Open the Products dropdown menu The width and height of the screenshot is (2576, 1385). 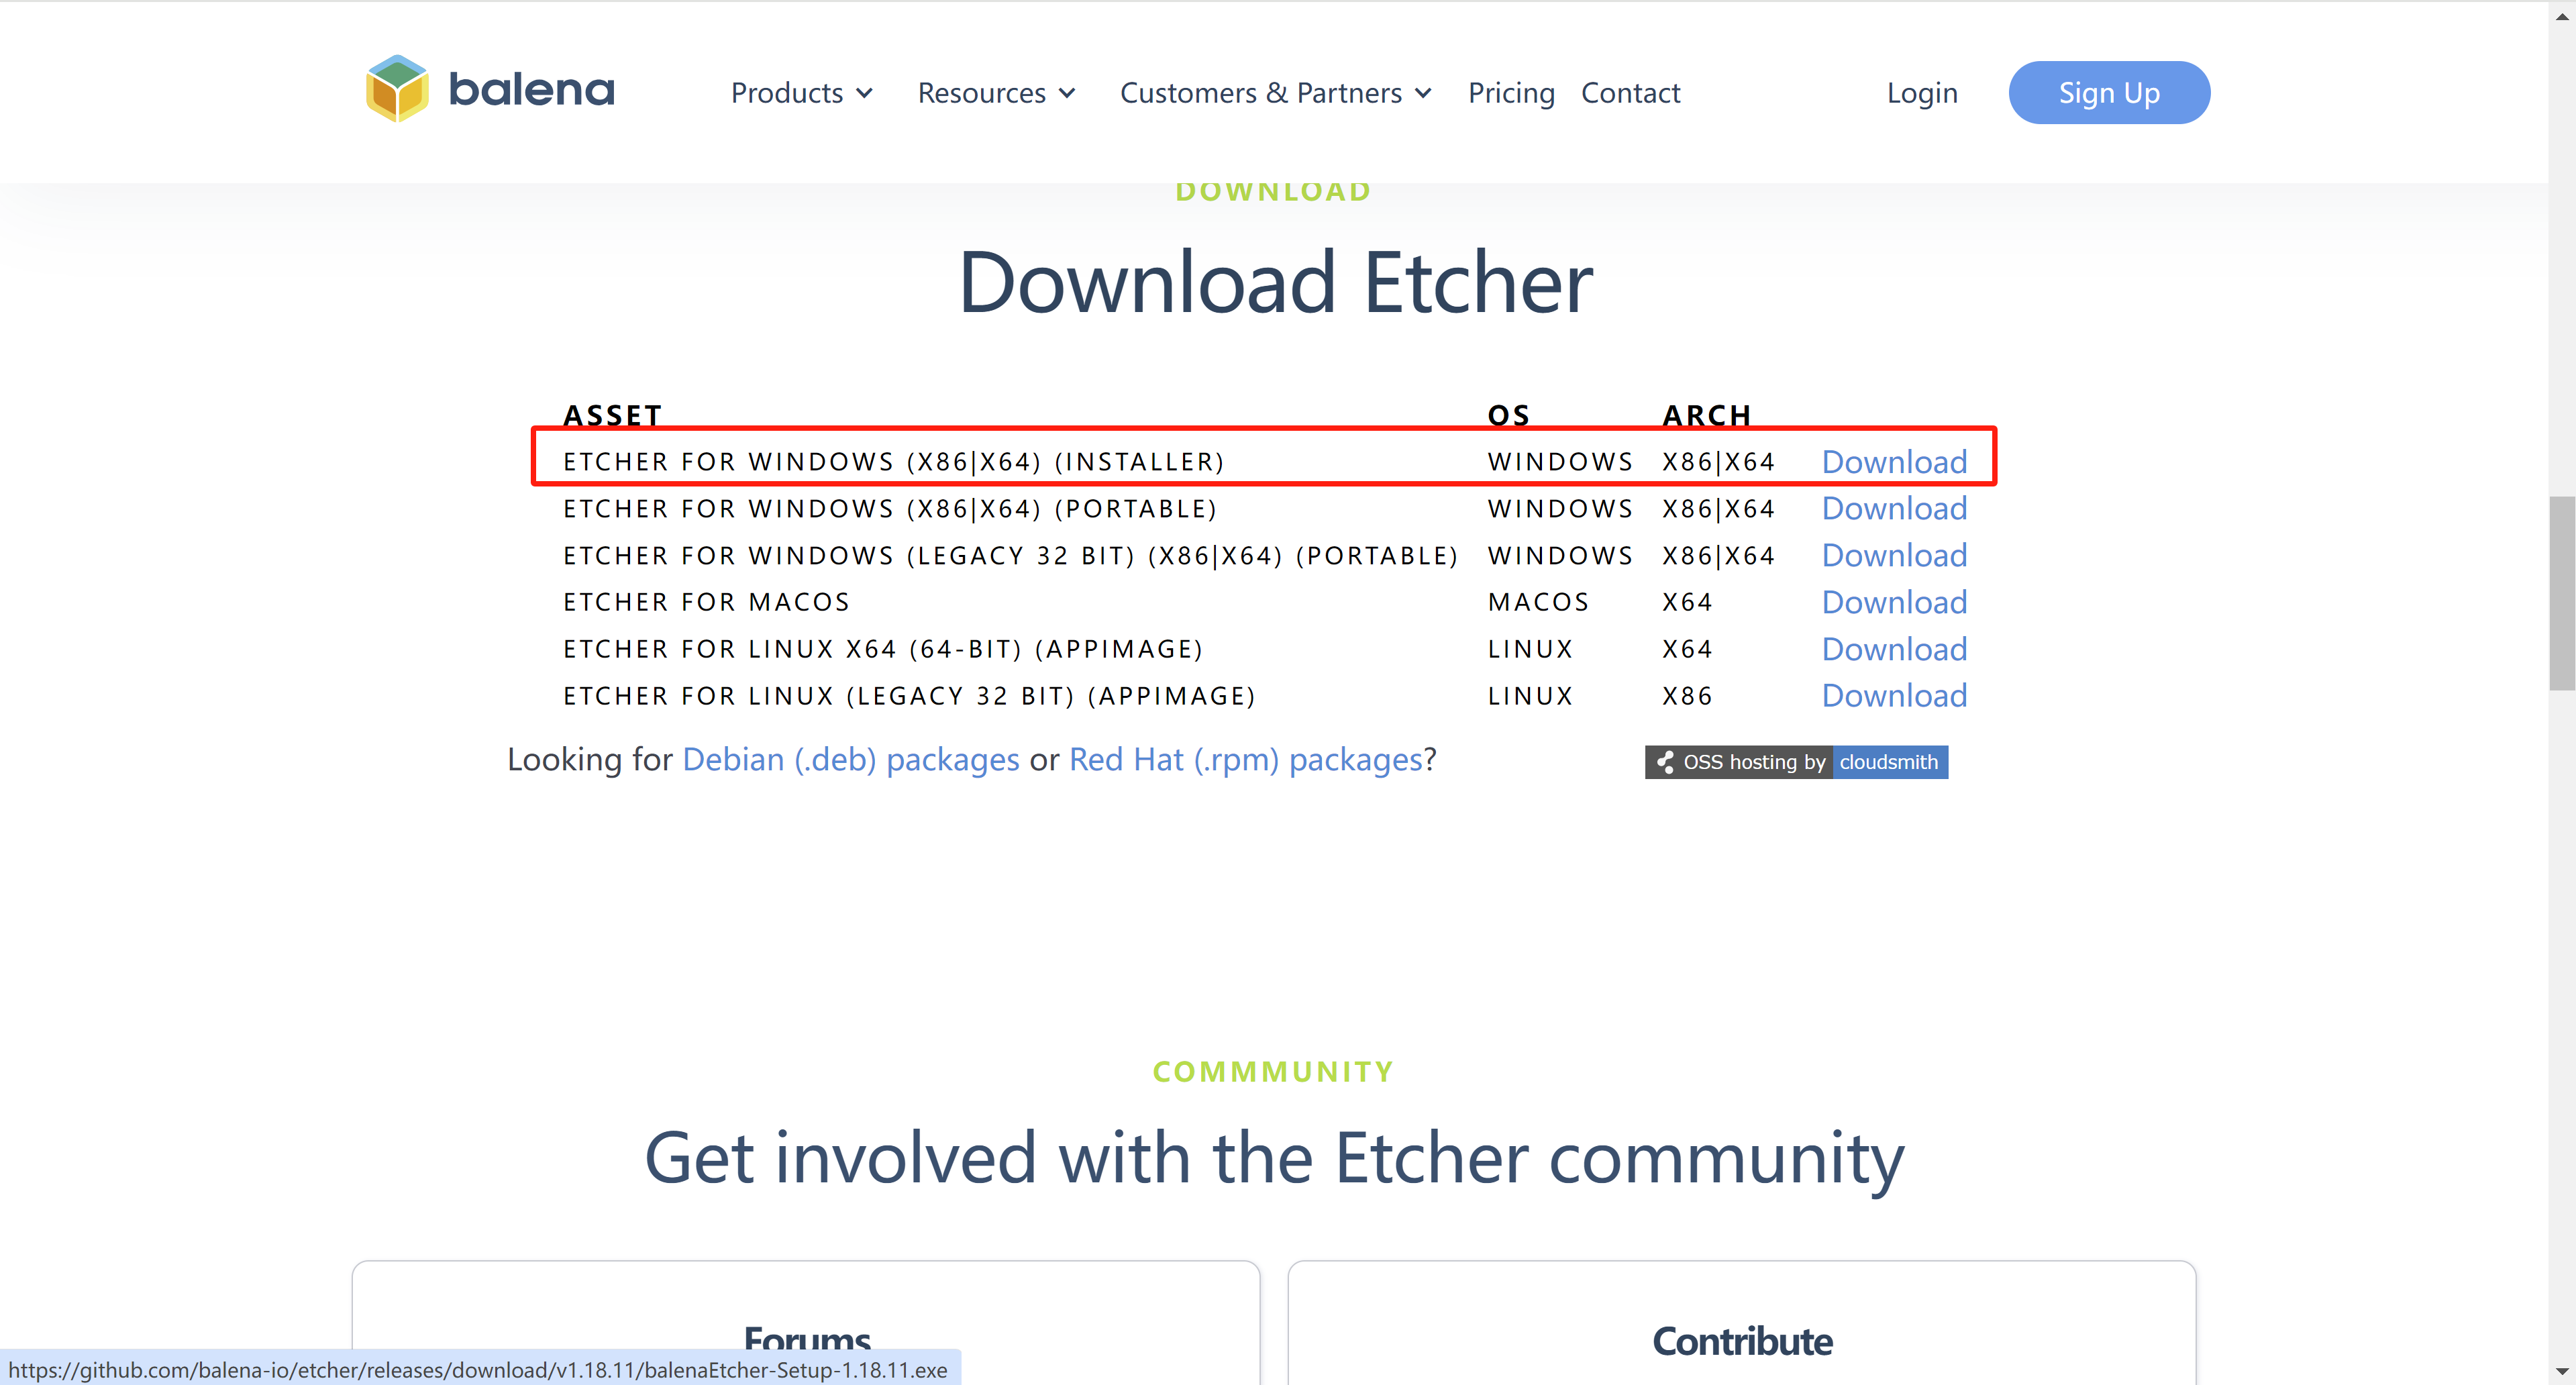[x=802, y=93]
